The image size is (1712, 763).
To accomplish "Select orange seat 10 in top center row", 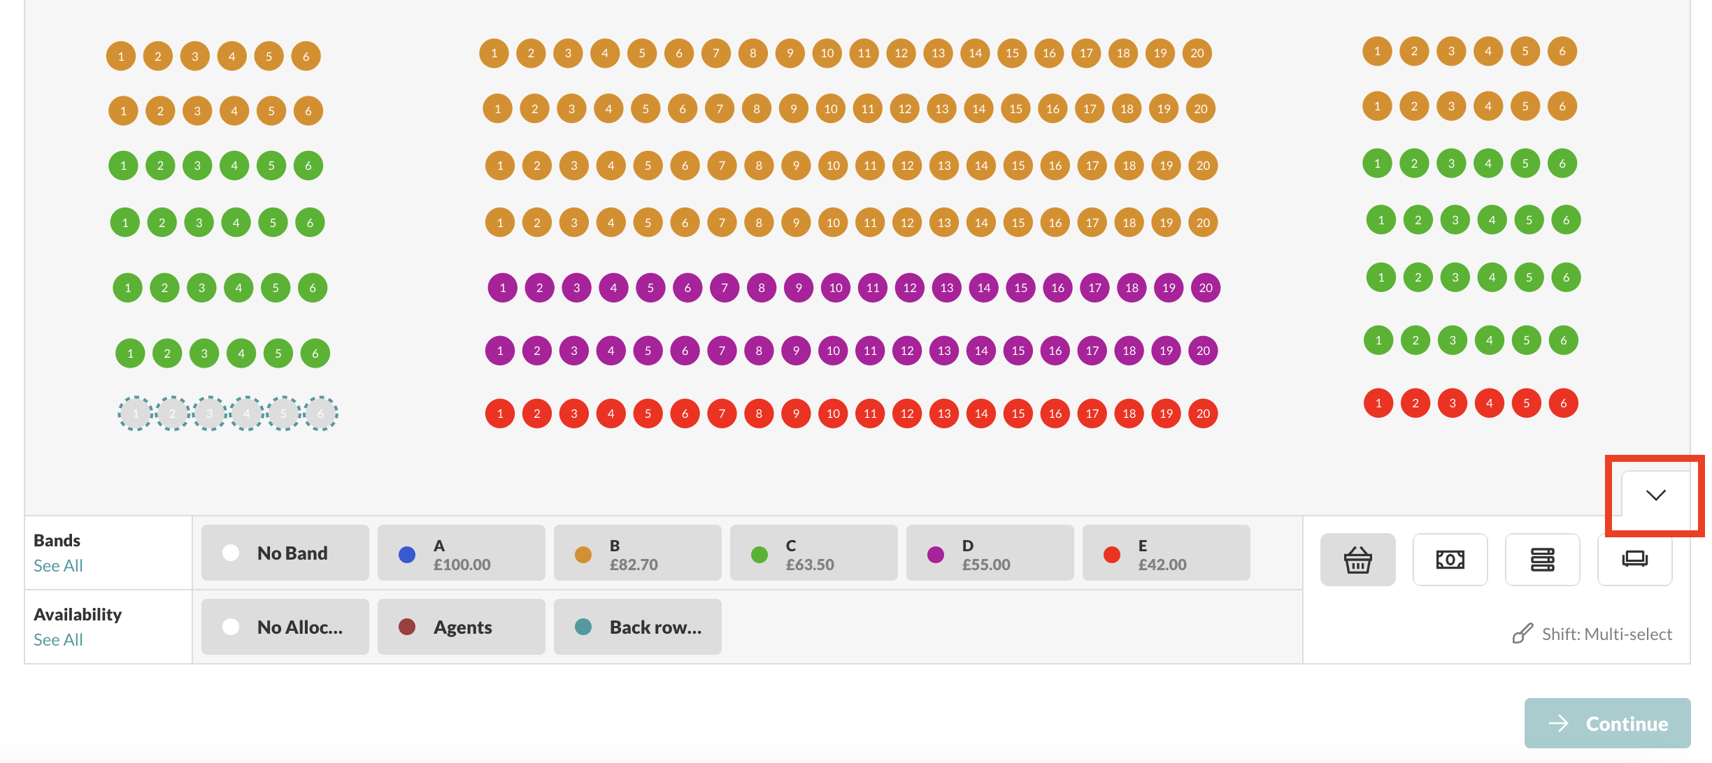I will [827, 53].
